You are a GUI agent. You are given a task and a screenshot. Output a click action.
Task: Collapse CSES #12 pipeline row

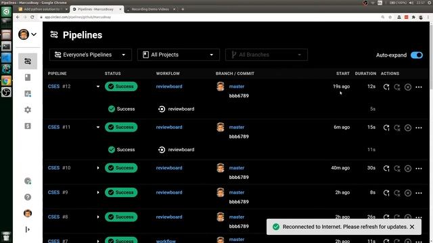(98, 86)
